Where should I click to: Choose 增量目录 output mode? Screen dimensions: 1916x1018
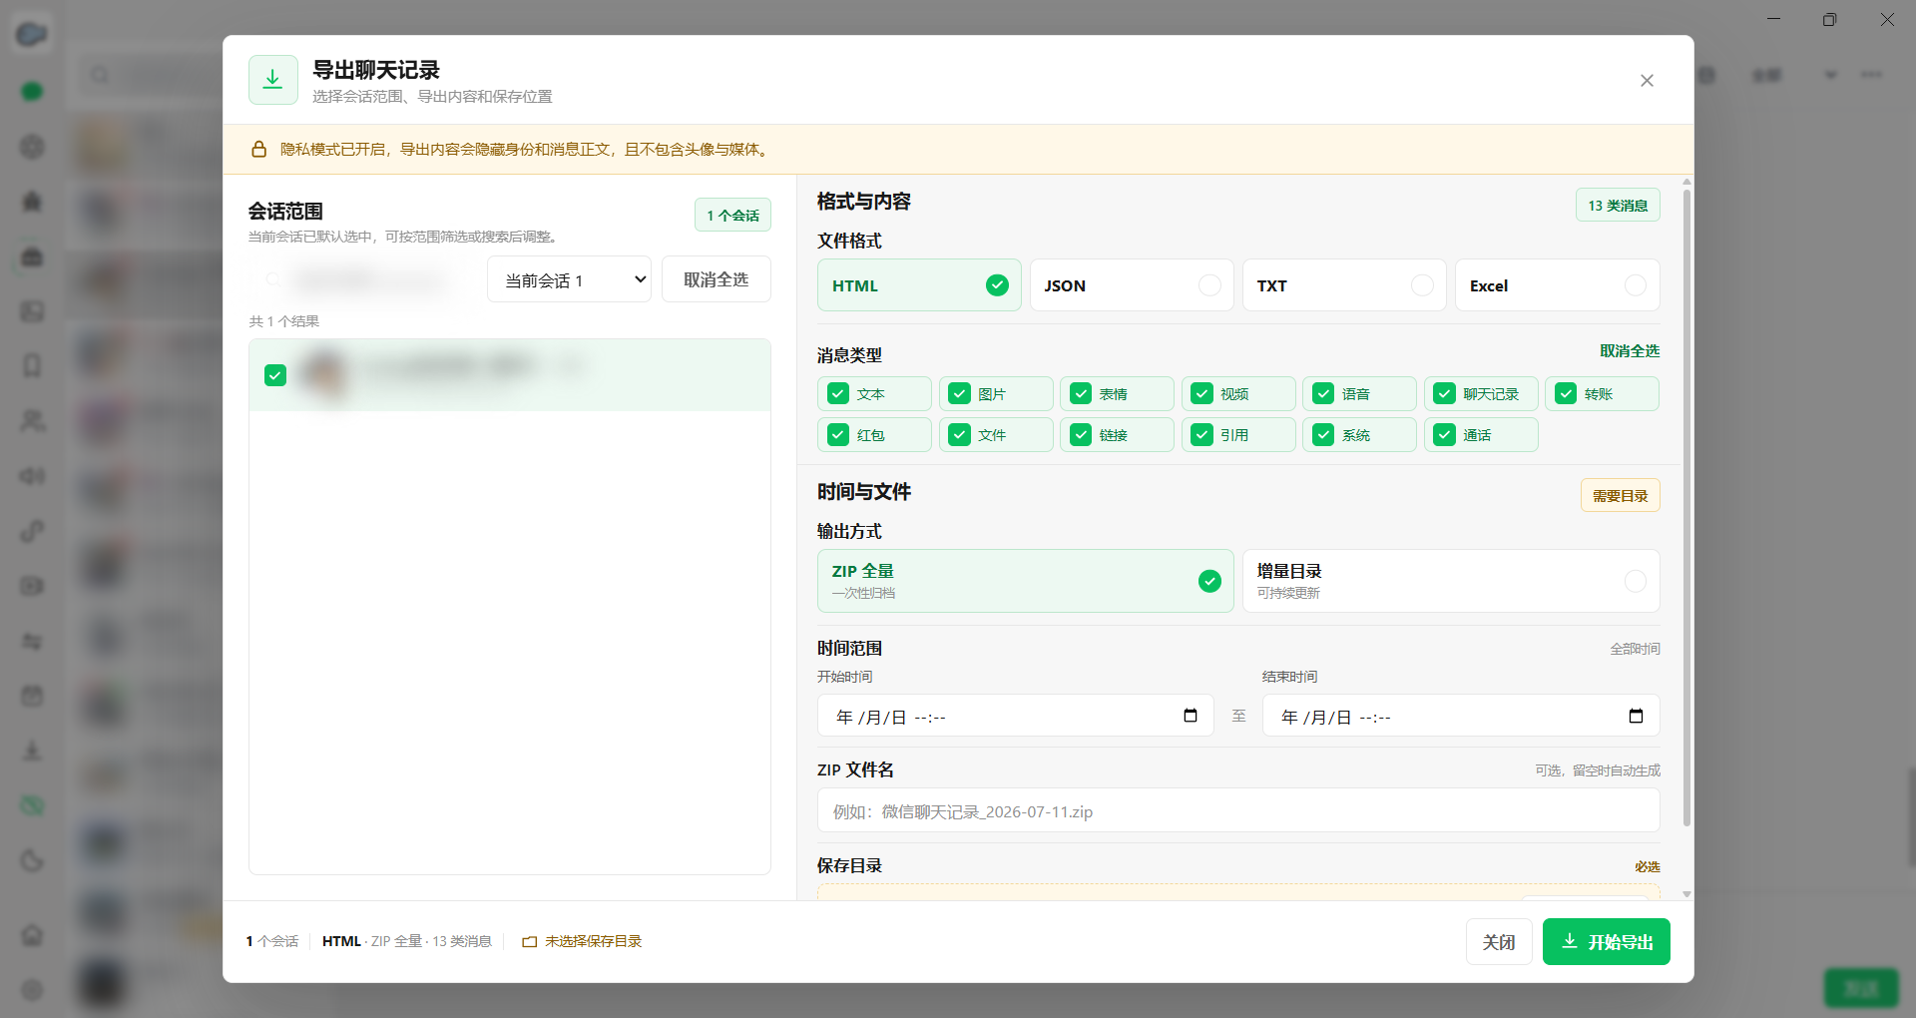pos(1451,581)
